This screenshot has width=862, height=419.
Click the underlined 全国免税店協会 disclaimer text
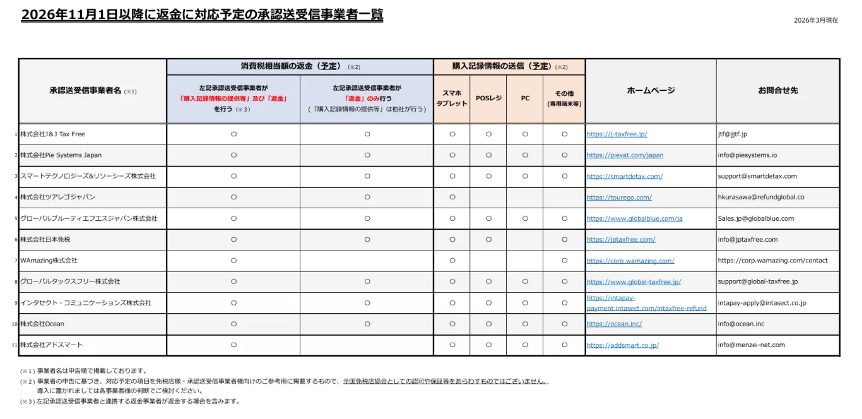(446, 381)
